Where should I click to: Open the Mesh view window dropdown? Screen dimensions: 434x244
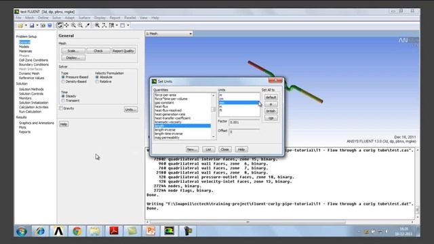pos(169,33)
